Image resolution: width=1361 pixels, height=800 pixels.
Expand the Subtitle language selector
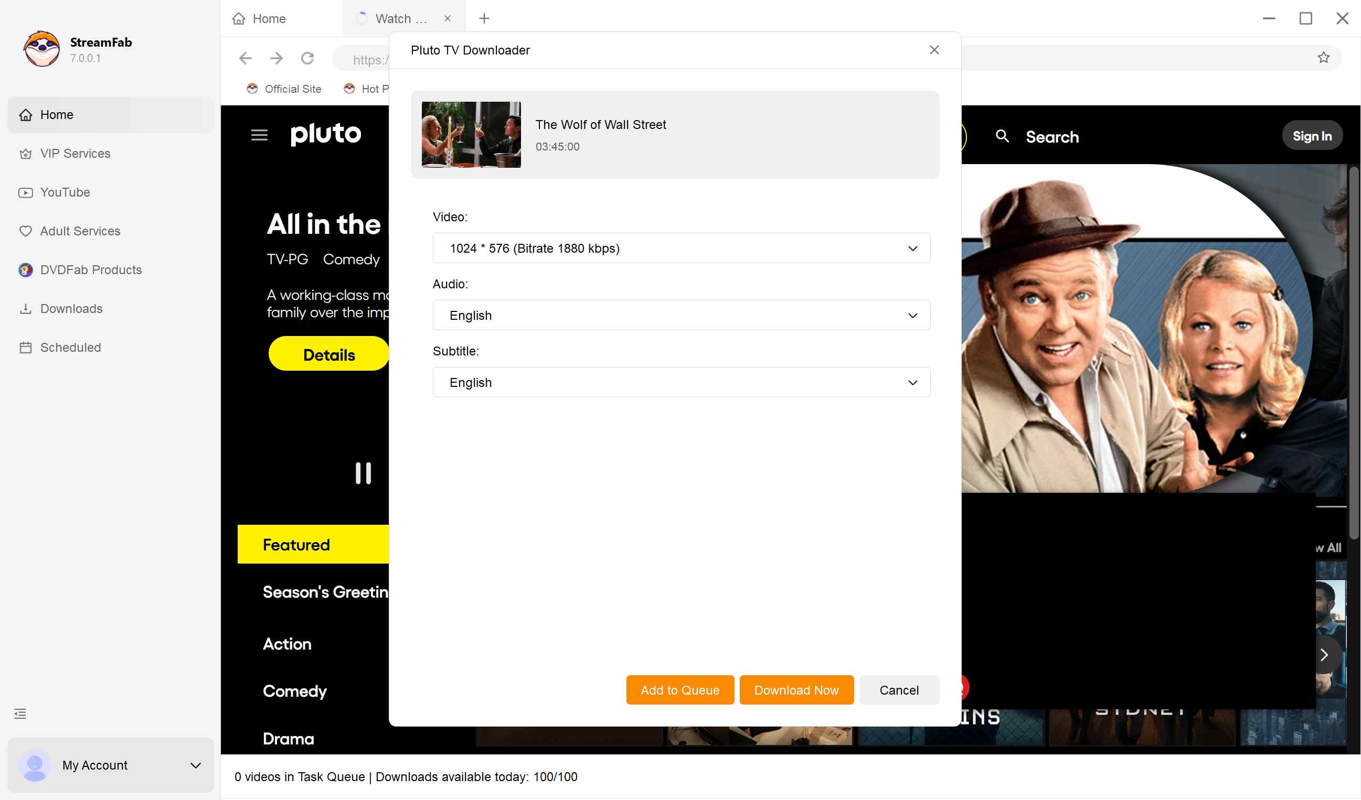(912, 382)
